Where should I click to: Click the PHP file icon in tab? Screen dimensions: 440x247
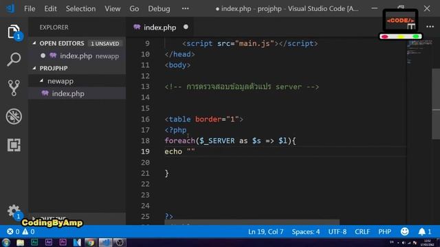[x=137, y=27]
